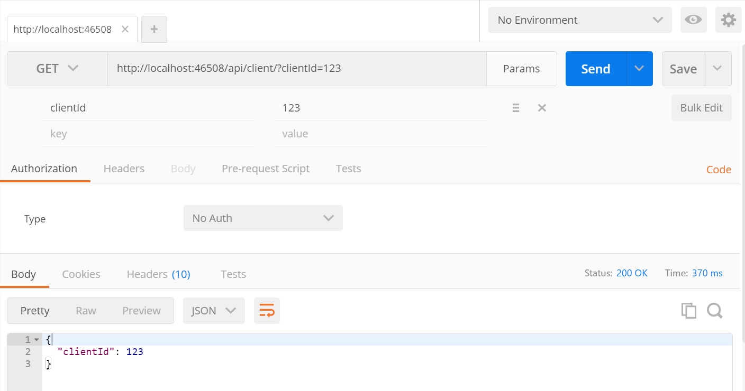Open environment quick look with the eye icon

(693, 20)
